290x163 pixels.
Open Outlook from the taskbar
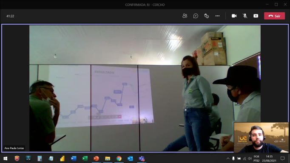130,158
